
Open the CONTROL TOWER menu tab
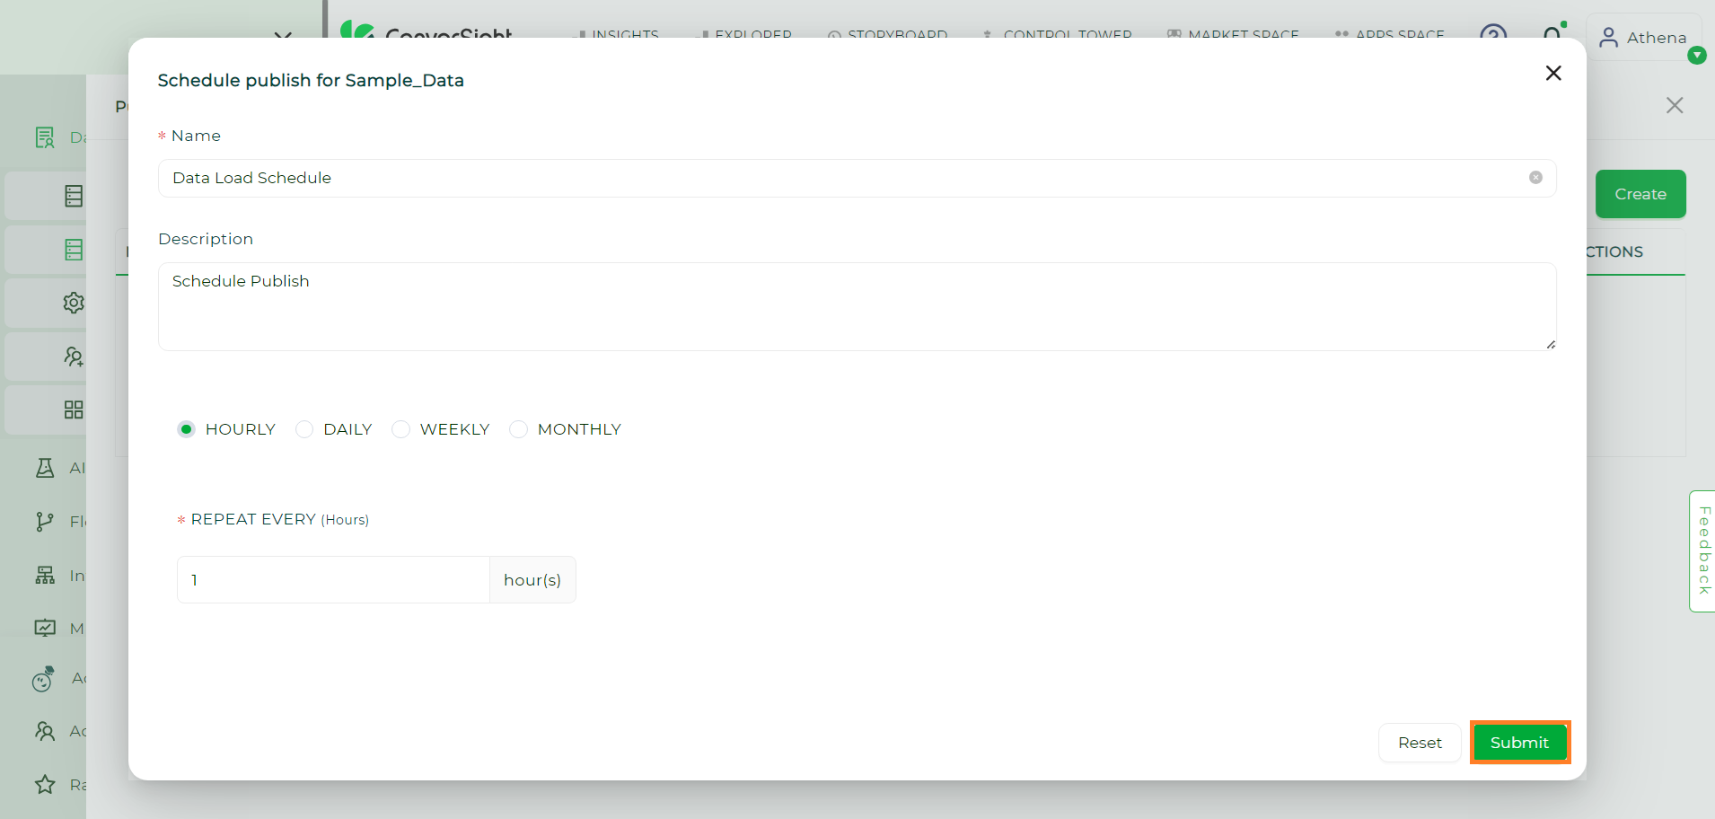(1058, 35)
